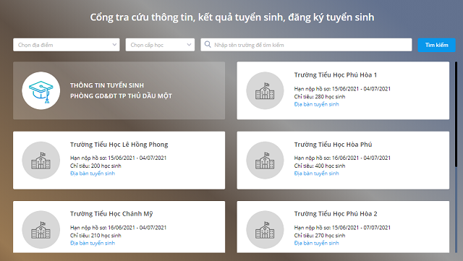Viewport: 463px width, 261px height.
Task: Click the 'Tìm kiếm' search button
Action: (x=436, y=45)
